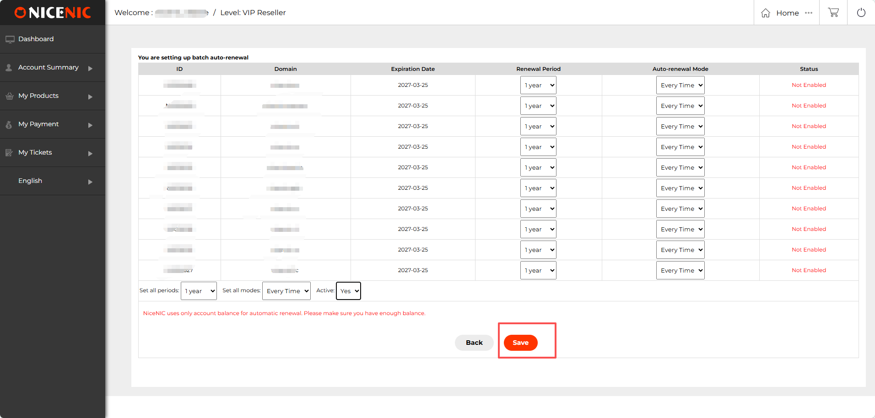Open the Set all modes dropdown
Image resolution: width=875 pixels, height=418 pixels.
pos(286,291)
